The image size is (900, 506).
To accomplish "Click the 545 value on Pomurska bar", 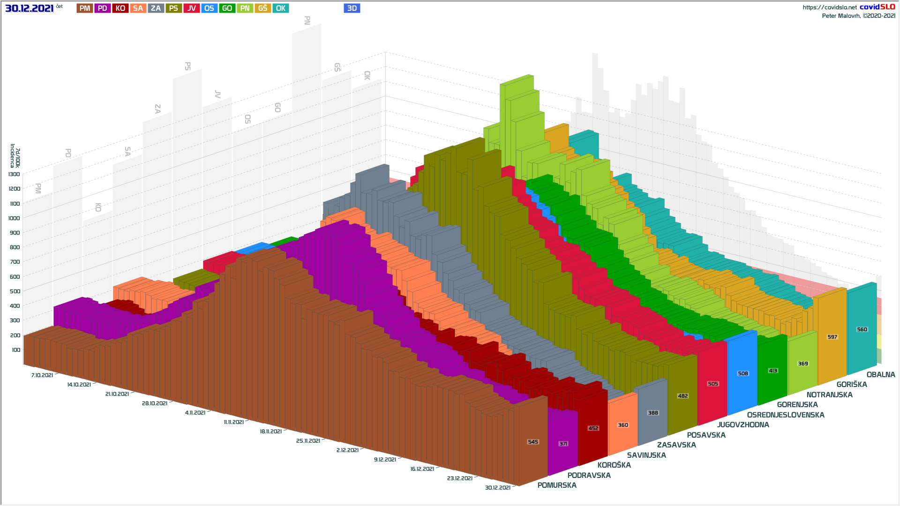I will 533,442.
